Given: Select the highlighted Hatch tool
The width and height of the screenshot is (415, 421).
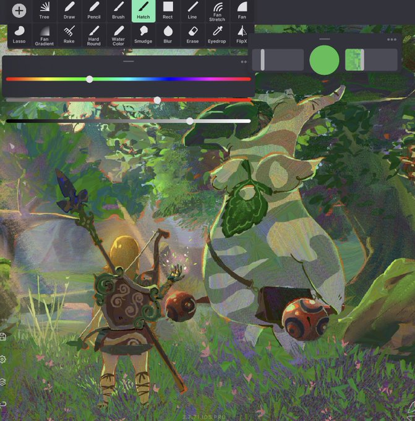Looking at the screenshot, I should coord(143,11).
